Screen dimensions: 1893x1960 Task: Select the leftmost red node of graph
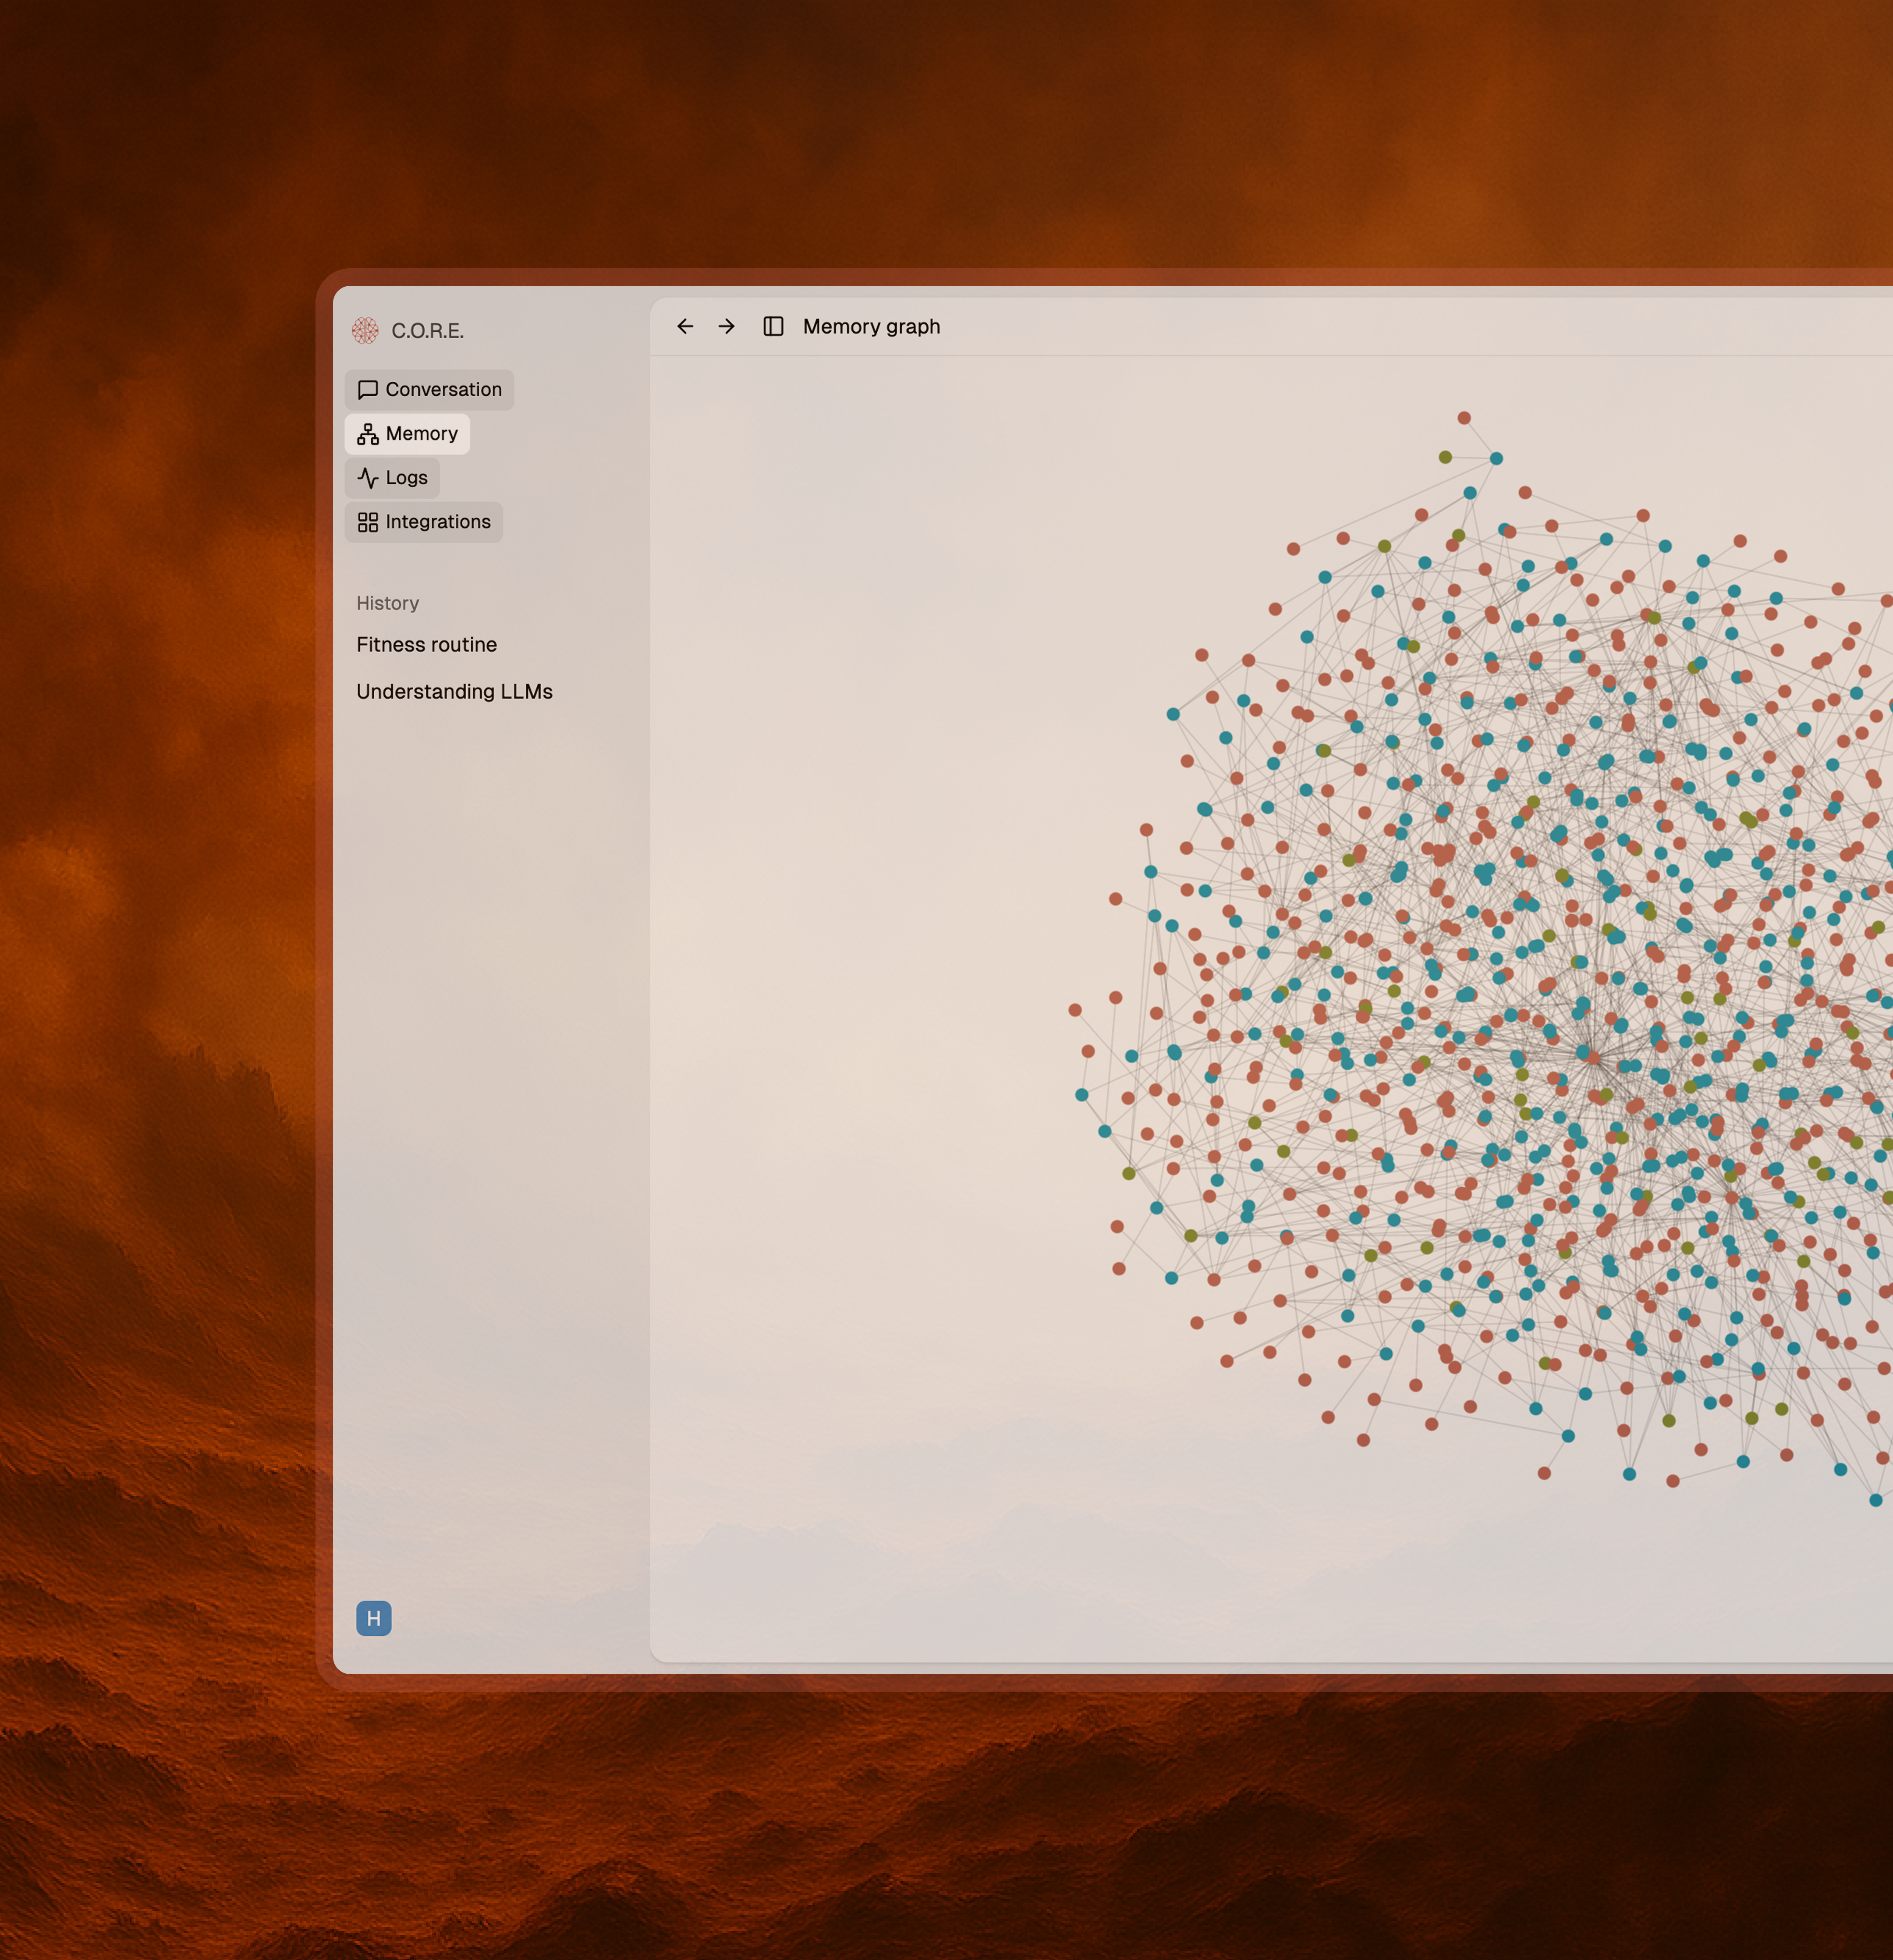click(x=1075, y=1010)
